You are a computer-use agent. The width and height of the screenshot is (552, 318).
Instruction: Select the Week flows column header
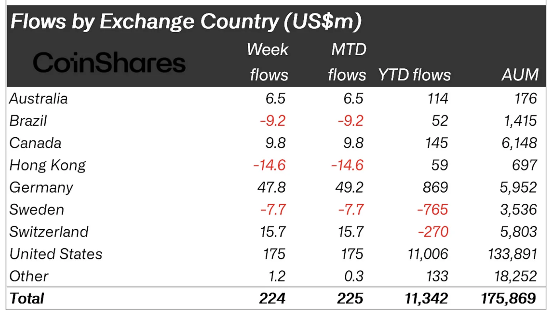coord(268,62)
